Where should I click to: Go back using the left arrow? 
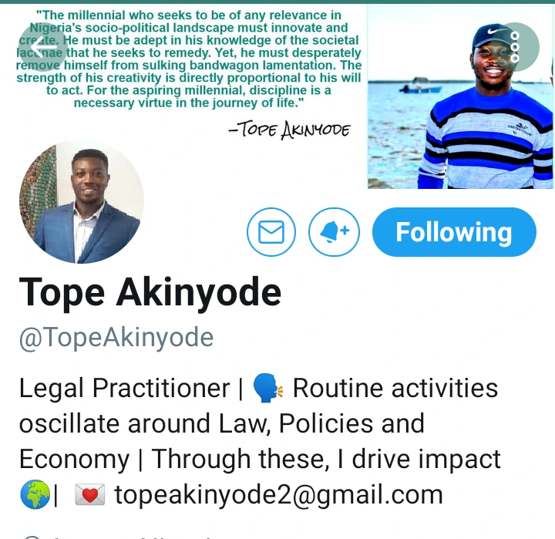tap(43, 47)
